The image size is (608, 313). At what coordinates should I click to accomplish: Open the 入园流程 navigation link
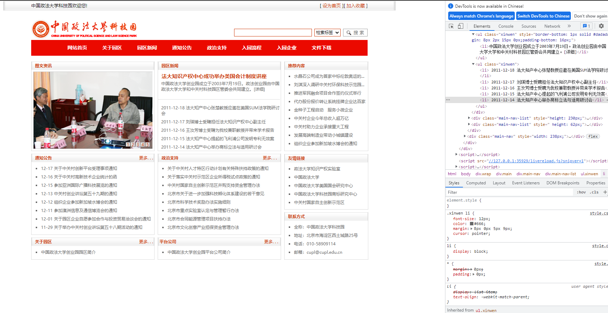(252, 48)
